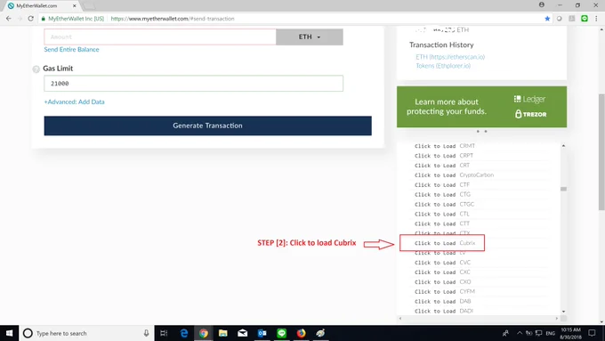605x341 pixels.
Task: Click to Load CYFM token
Action: [445, 291]
